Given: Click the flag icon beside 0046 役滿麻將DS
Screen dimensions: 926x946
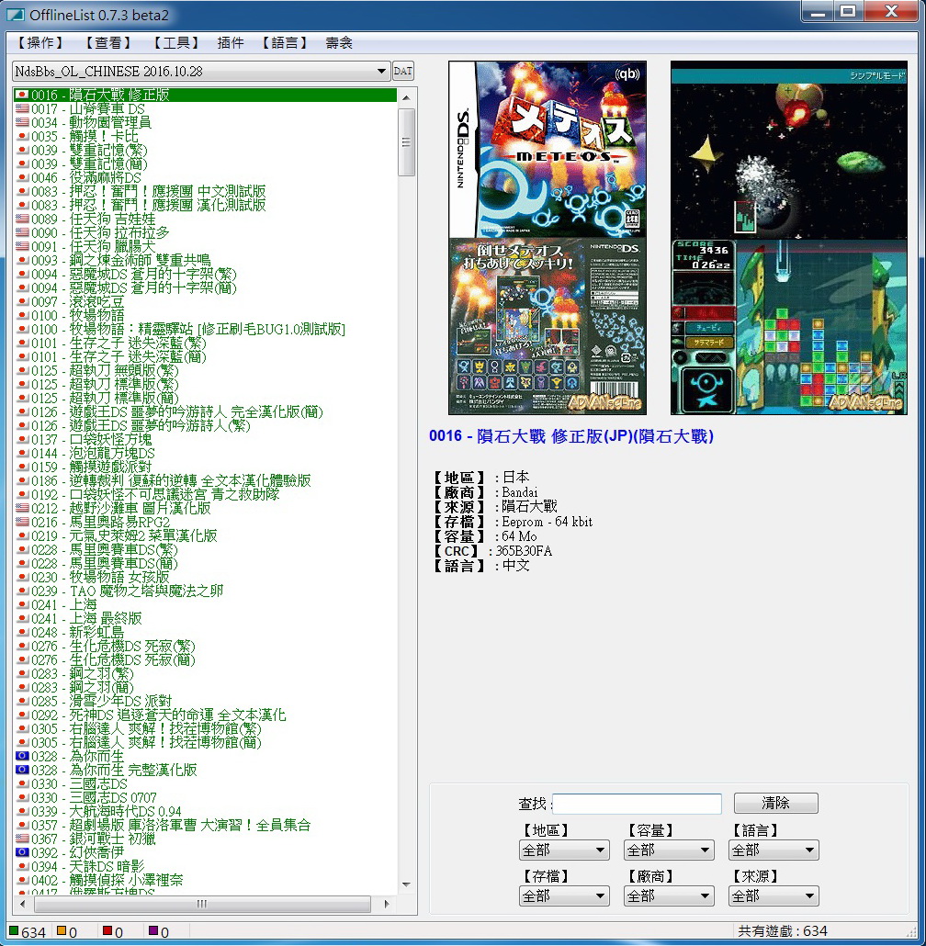Looking at the screenshot, I should (22, 177).
